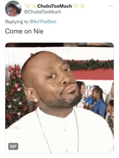Open the three-dot more options menu
Screen dimensions: 119x158
(111, 6)
